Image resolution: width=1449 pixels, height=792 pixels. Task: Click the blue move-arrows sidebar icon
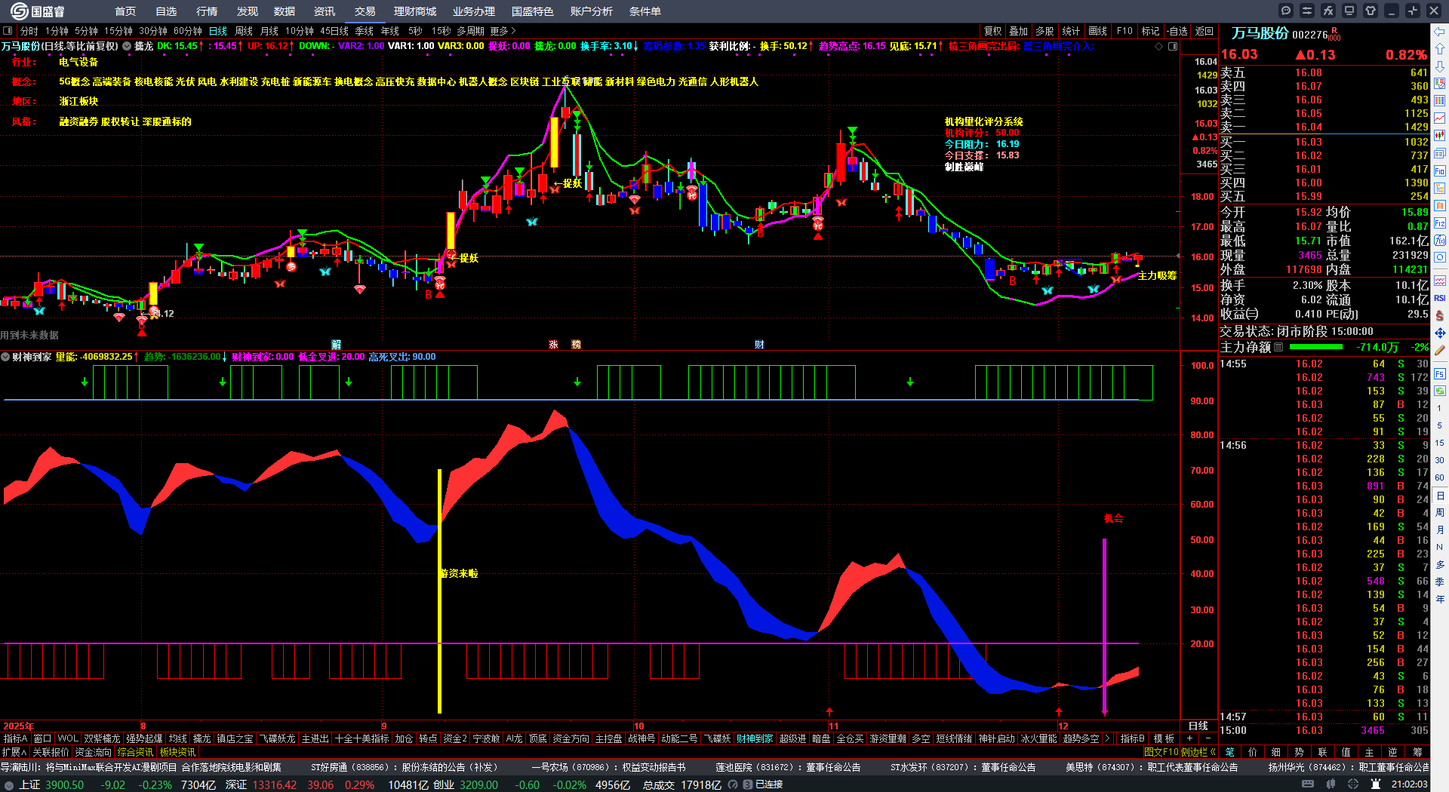[1440, 333]
